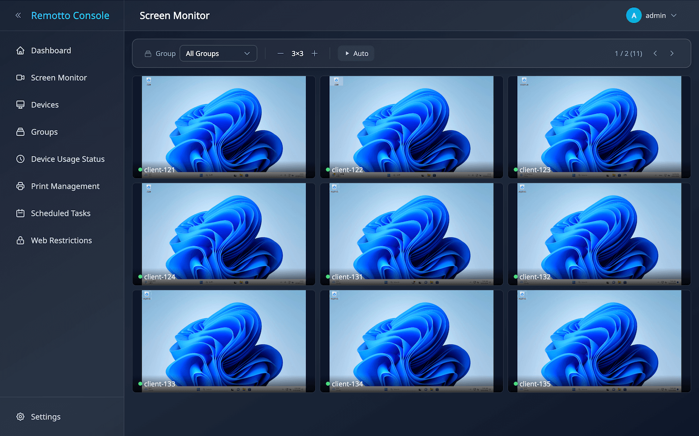699x436 pixels.
Task: Open the All Groups dropdown
Action: [218, 53]
